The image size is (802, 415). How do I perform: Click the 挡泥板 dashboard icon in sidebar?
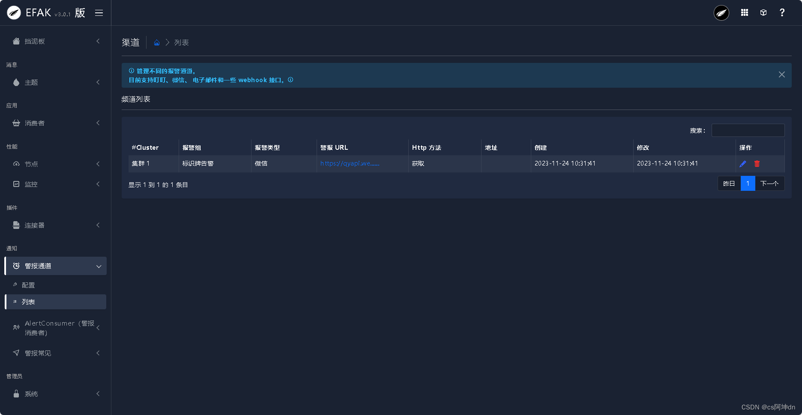click(x=16, y=41)
